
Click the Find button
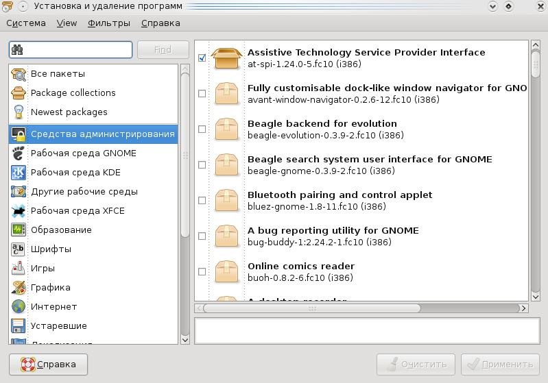click(163, 50)
